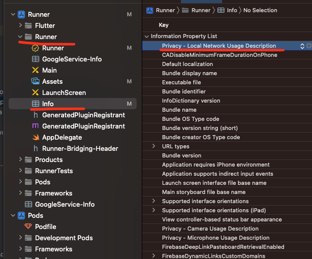Screen dimensions: 312x259
Task: Click the RunnerTests folder icon
Action: pos(28,171)
